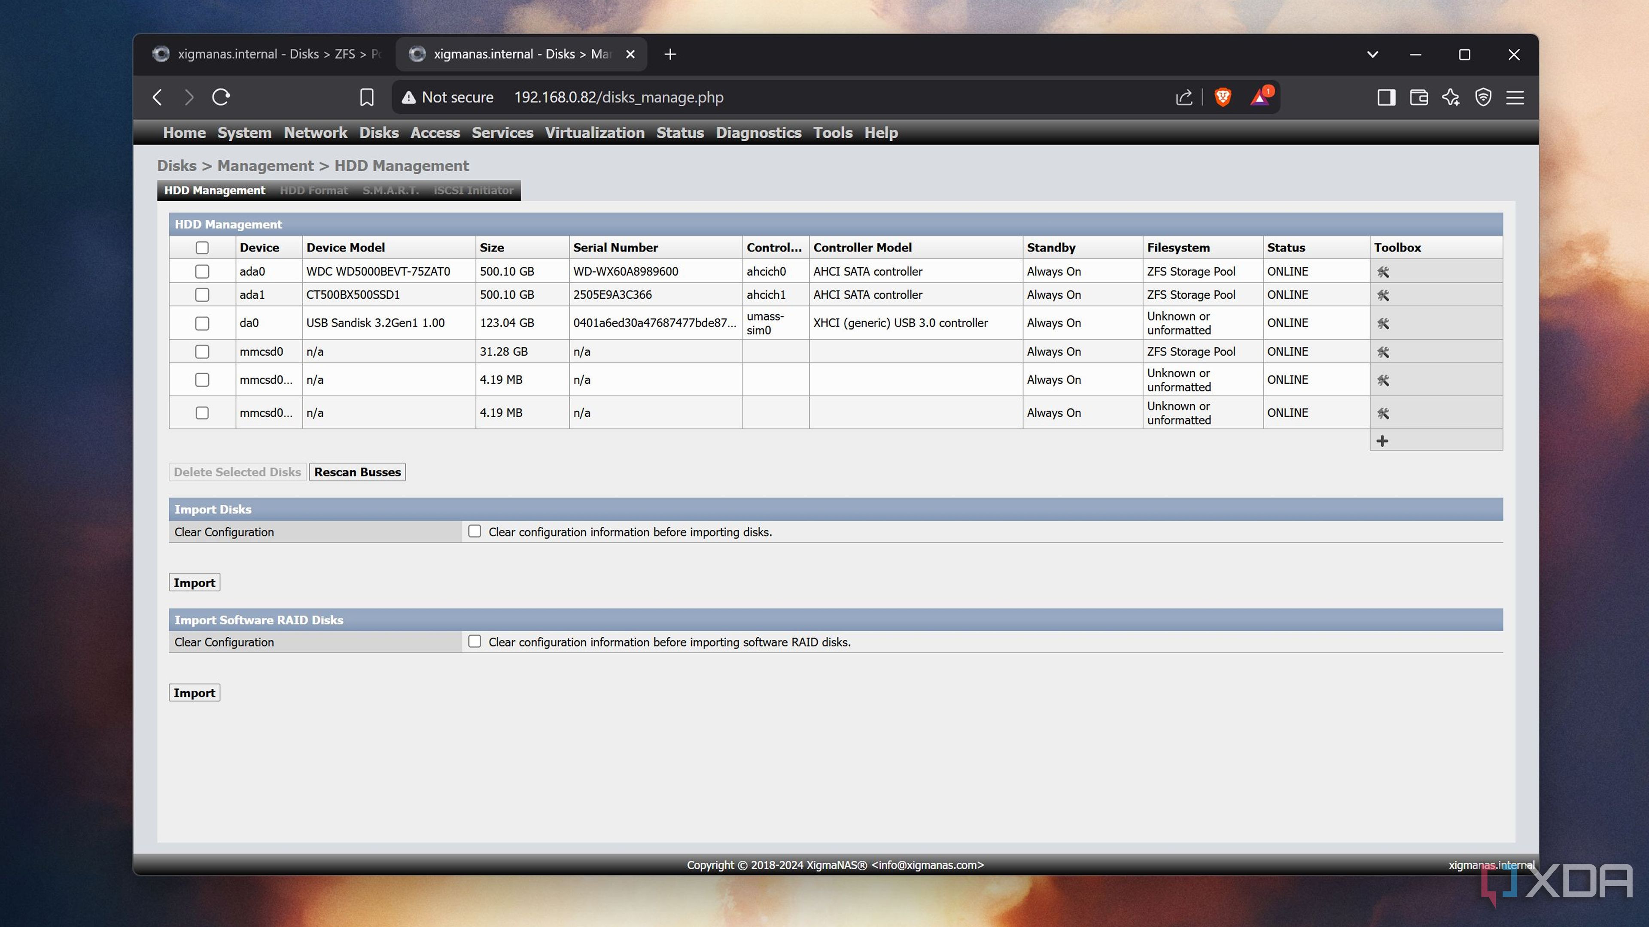1649x927 pixels.
Task: Open Brave Shields lion icon
Action: tap(1223, 97)
